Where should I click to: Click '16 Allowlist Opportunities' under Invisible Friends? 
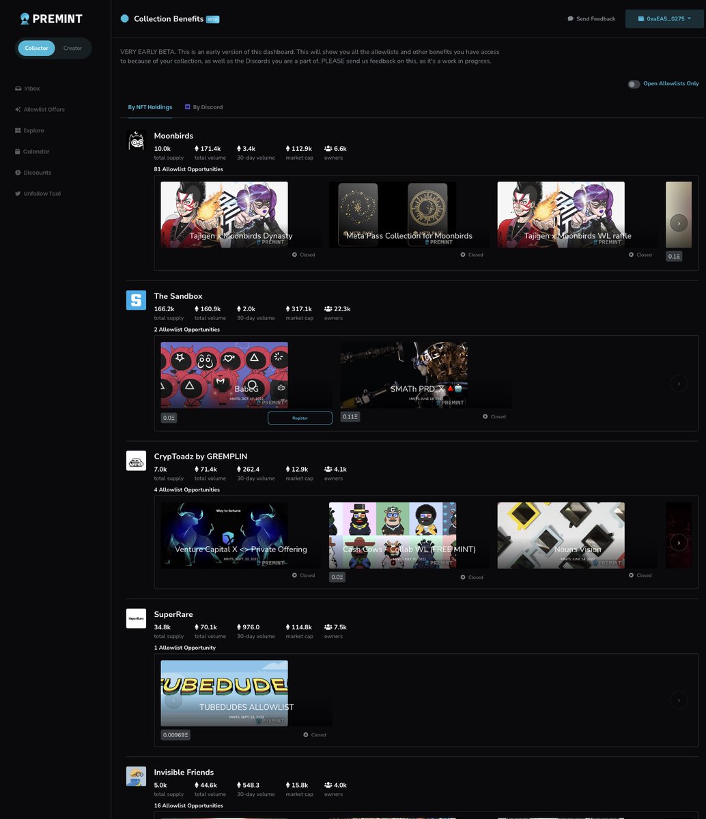coord(188,805)
